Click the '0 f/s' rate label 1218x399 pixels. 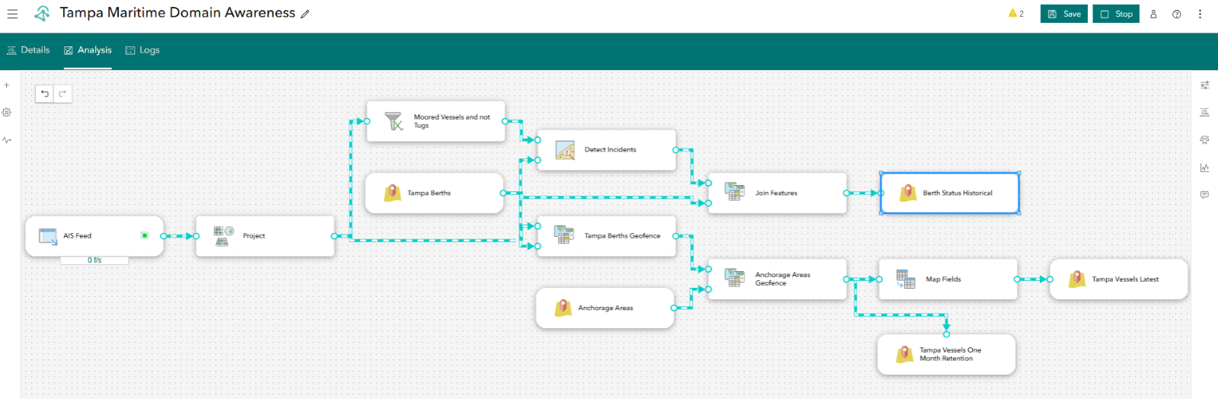click(94, 260)
